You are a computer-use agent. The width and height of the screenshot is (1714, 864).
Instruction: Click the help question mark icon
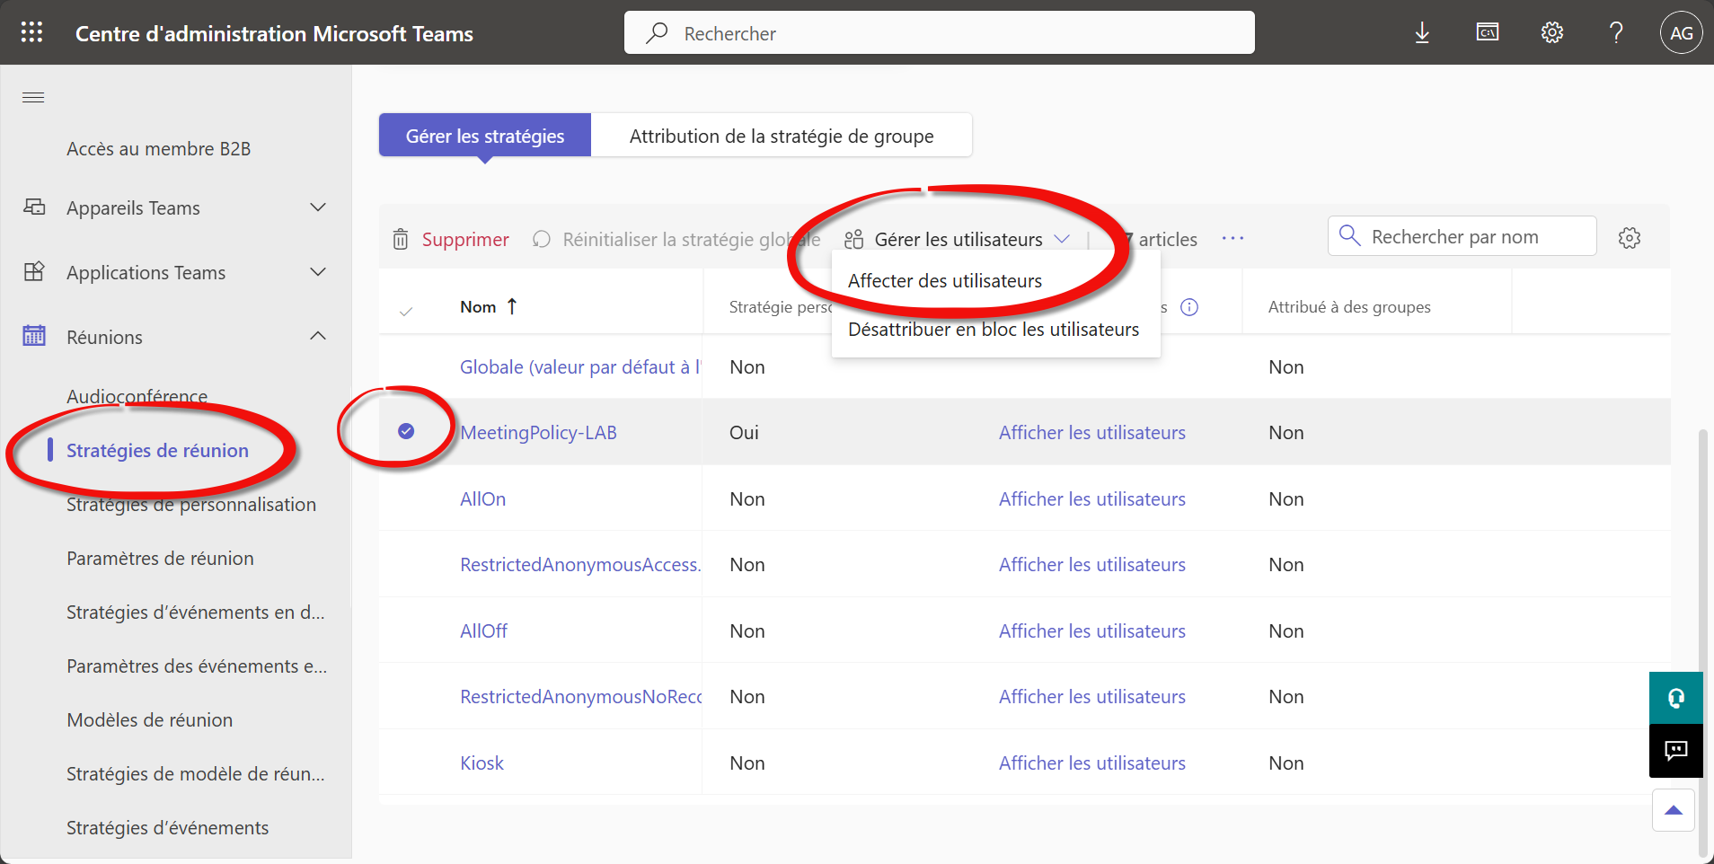tap(1616, 33)
